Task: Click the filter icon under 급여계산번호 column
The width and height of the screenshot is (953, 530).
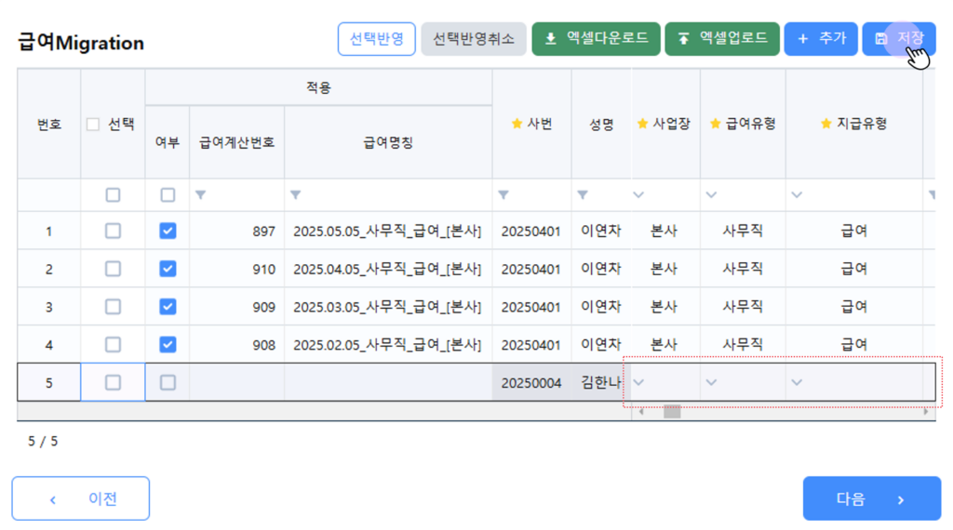Action: [200, 195]
